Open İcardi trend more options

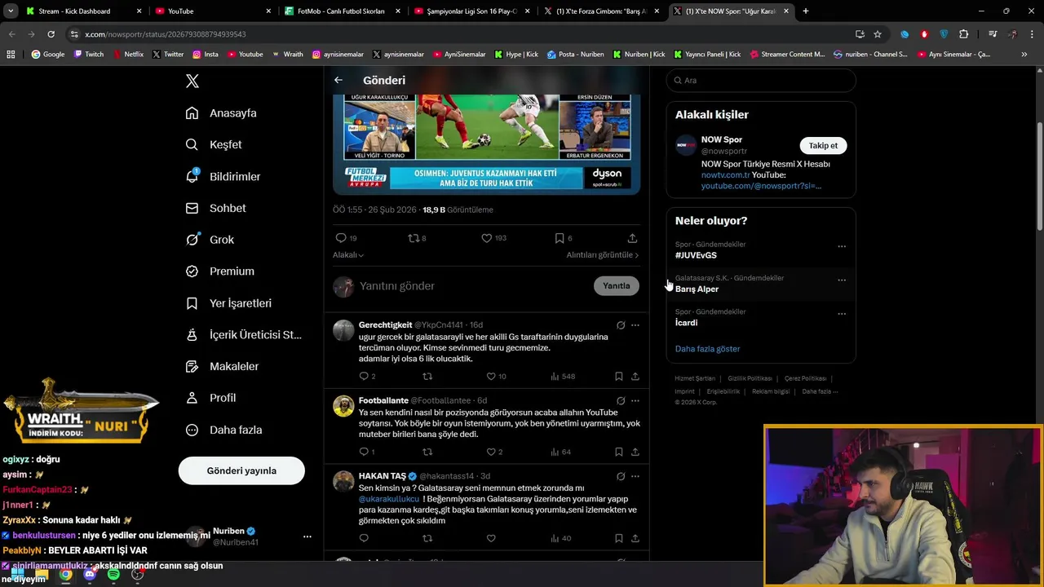842,314
